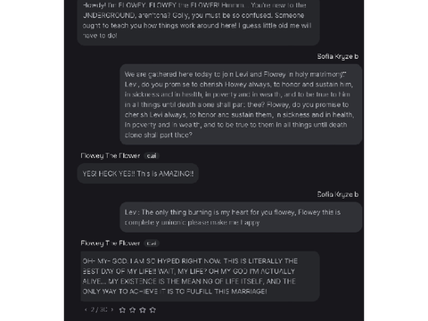Rate the reply with four stars

coord(152,310)
